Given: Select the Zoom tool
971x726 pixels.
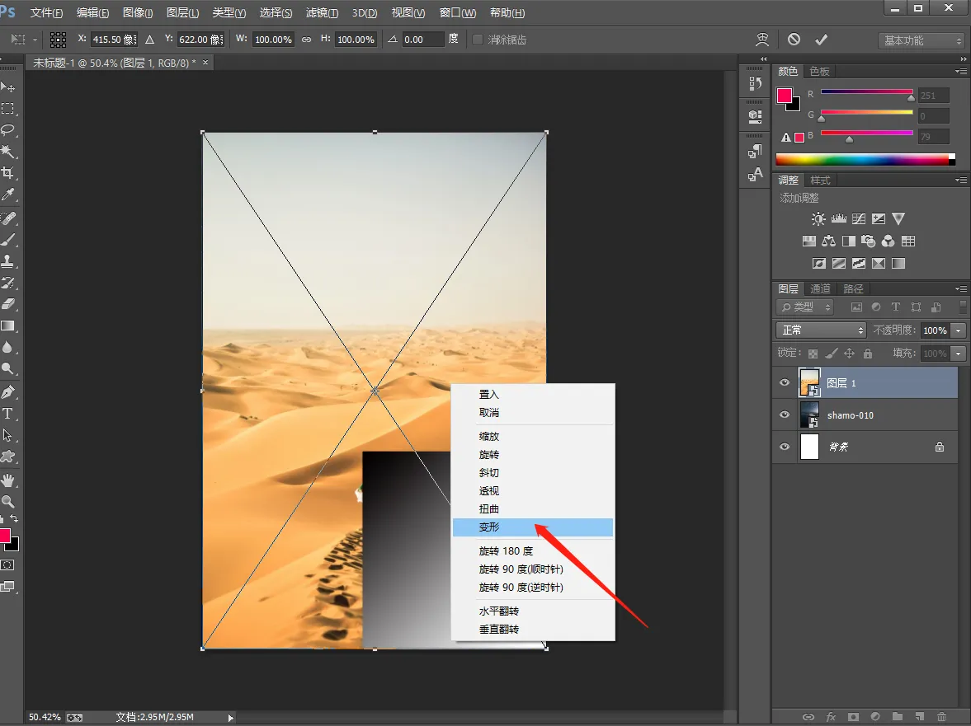Looking at the screenshot, I should [x=7, y=501].
